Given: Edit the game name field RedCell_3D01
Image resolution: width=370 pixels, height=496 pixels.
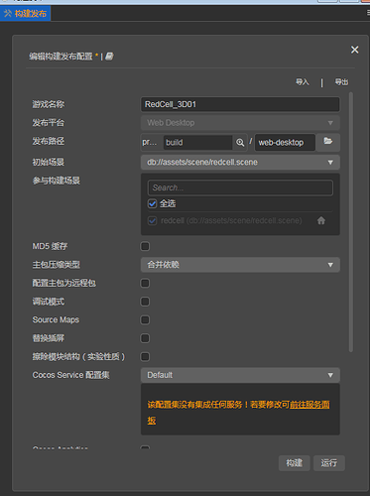Looking at the screenshot, I should pos(240,104).
